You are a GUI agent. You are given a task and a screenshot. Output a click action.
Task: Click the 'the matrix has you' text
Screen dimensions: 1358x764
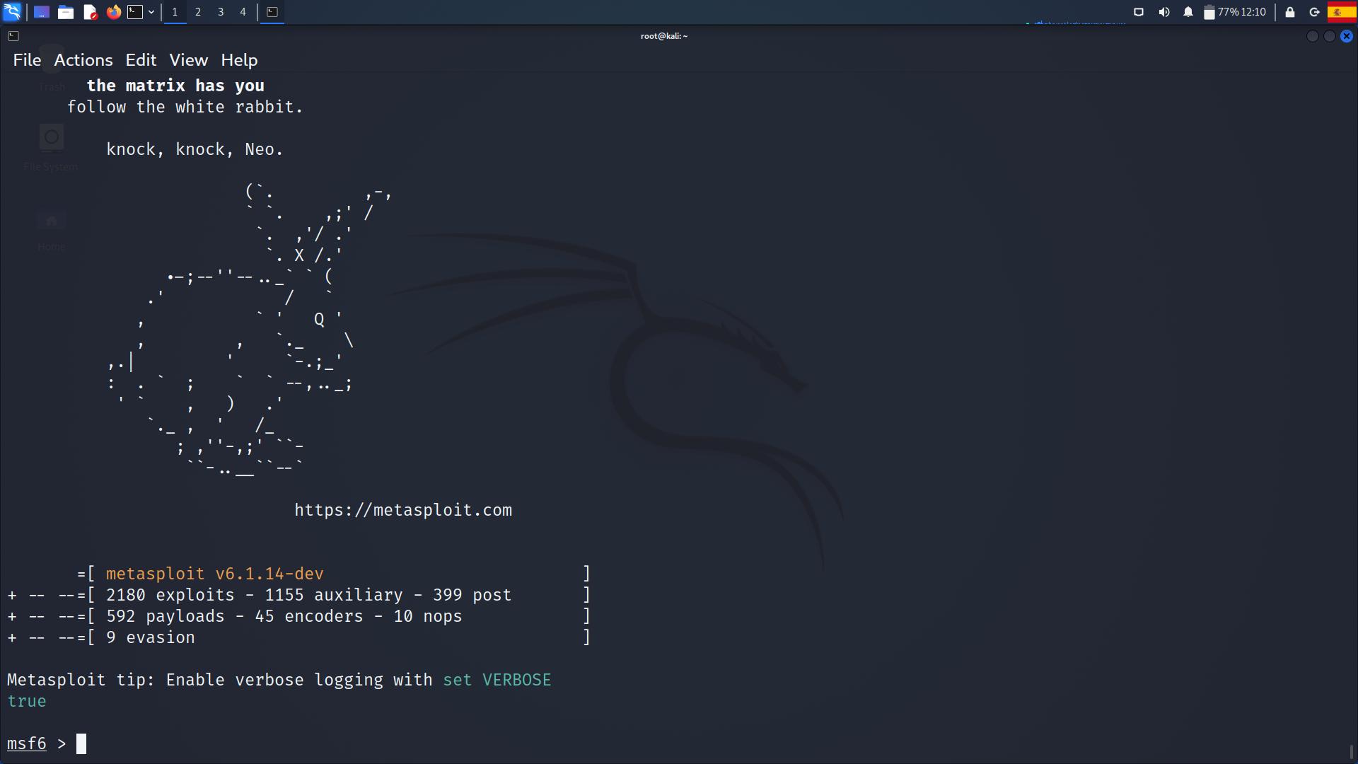pos(175,86)
